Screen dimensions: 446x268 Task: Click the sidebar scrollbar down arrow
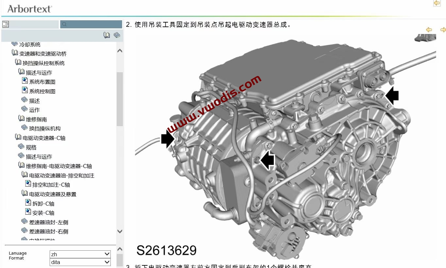pyautogui.click(x=120, y=231)
